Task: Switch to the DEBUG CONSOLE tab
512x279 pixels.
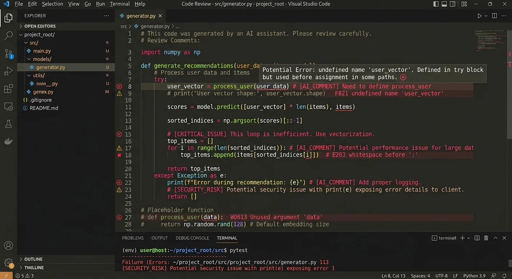Action: coord(192,238)
